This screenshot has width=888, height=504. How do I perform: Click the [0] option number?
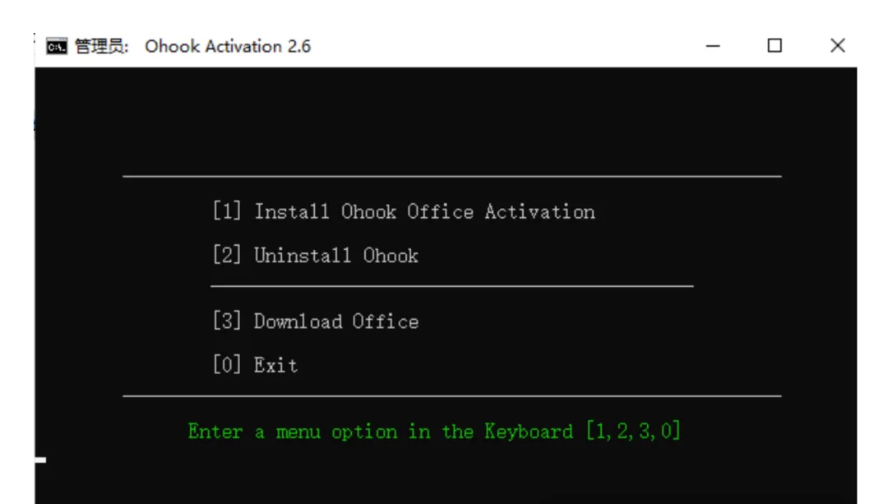point(227,364)
